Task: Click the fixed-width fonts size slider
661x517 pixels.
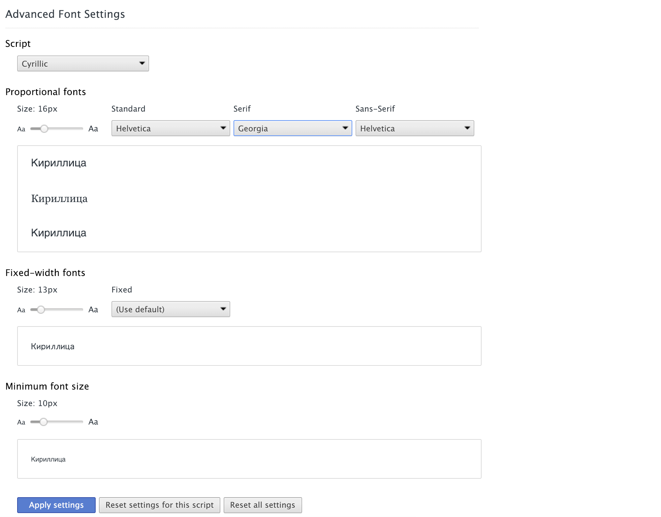Action: 57,310
